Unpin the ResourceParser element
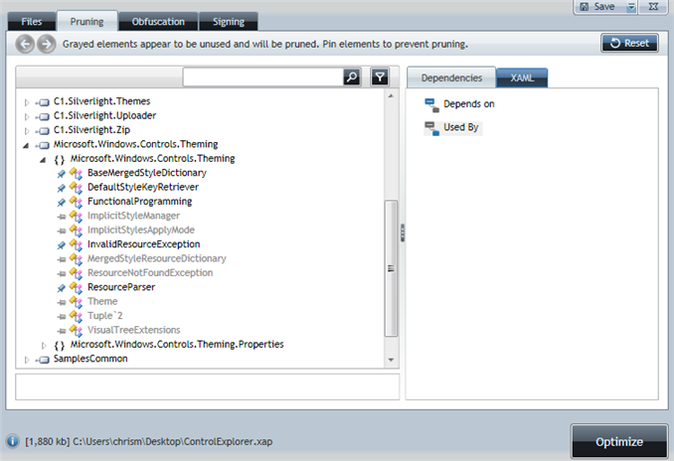Screen dimensions: 674x461 (x=62, y=288)
